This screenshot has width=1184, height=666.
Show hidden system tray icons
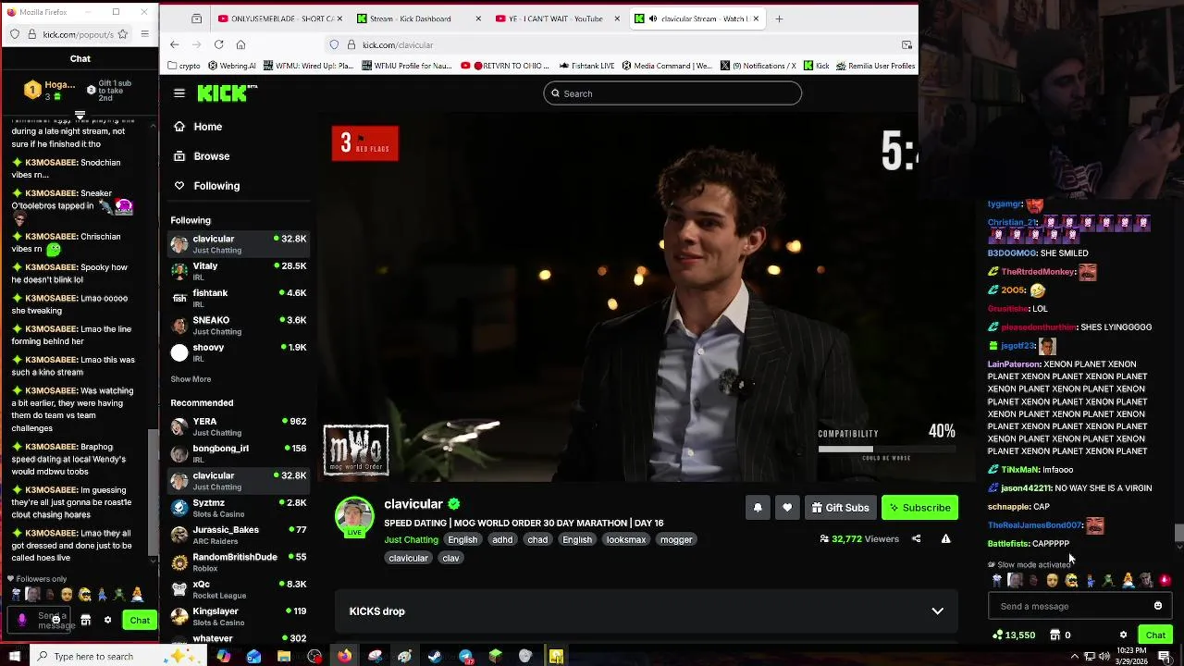point(1074,656)
